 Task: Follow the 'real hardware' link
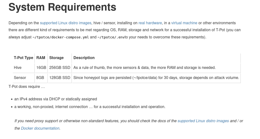150,23
